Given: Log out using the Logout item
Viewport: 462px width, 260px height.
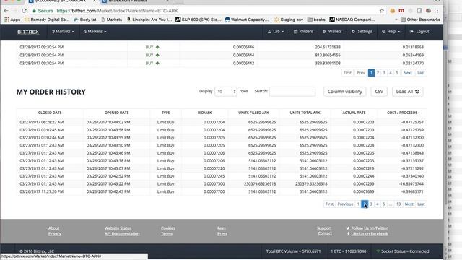Looking at the screenshot, I should pos(419,32).
